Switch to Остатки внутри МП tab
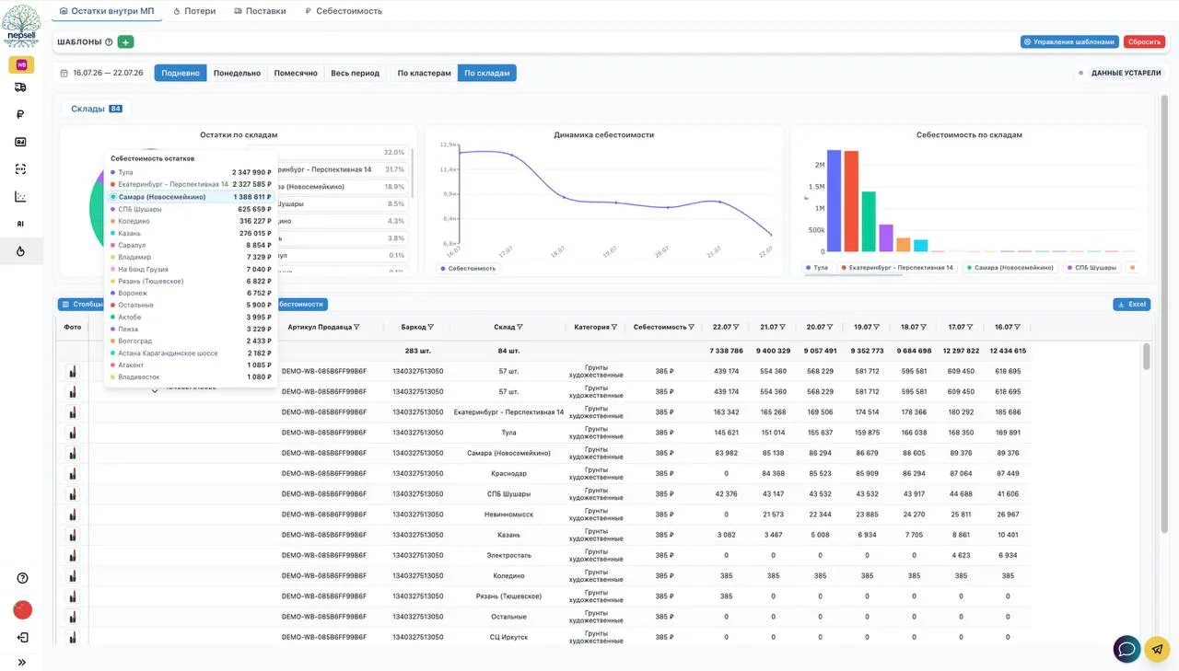Image resolution: width=1179 pixels, height=671 pixels. click(x=106, y=11)
